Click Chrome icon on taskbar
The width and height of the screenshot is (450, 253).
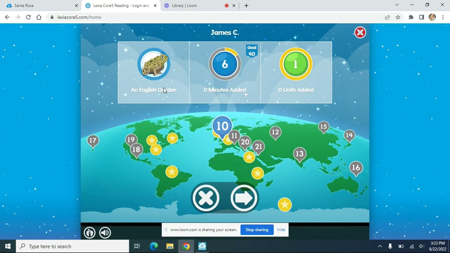coord(186,246)
